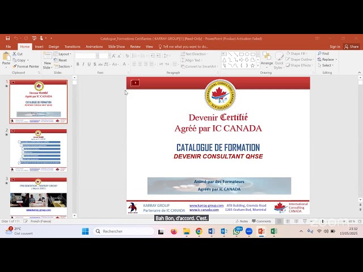
Task: Insert numbered list
Action: 144,56
